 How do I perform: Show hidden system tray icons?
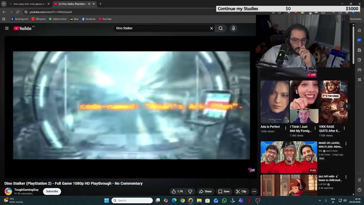coord(320,200)
